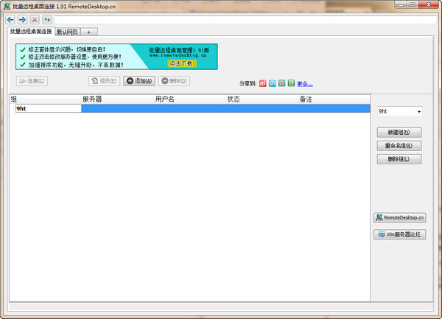Go forward with the blue right arrow
This screenshot has width=442, height=319.
pos(22,20)
